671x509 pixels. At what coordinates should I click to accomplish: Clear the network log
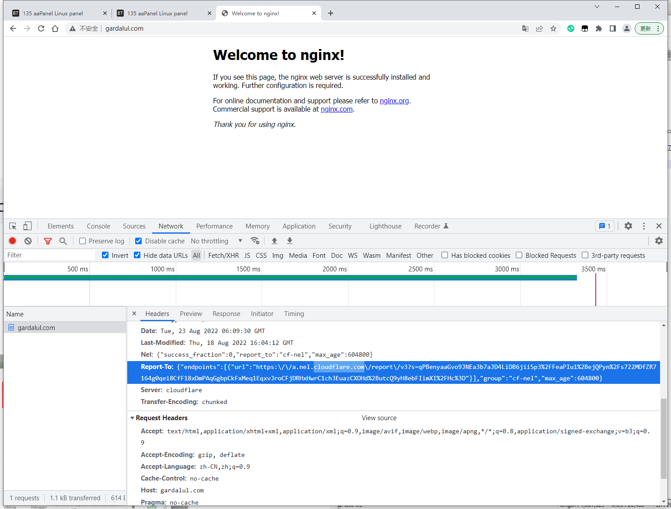pyautogui.click(x=28, y=241)
